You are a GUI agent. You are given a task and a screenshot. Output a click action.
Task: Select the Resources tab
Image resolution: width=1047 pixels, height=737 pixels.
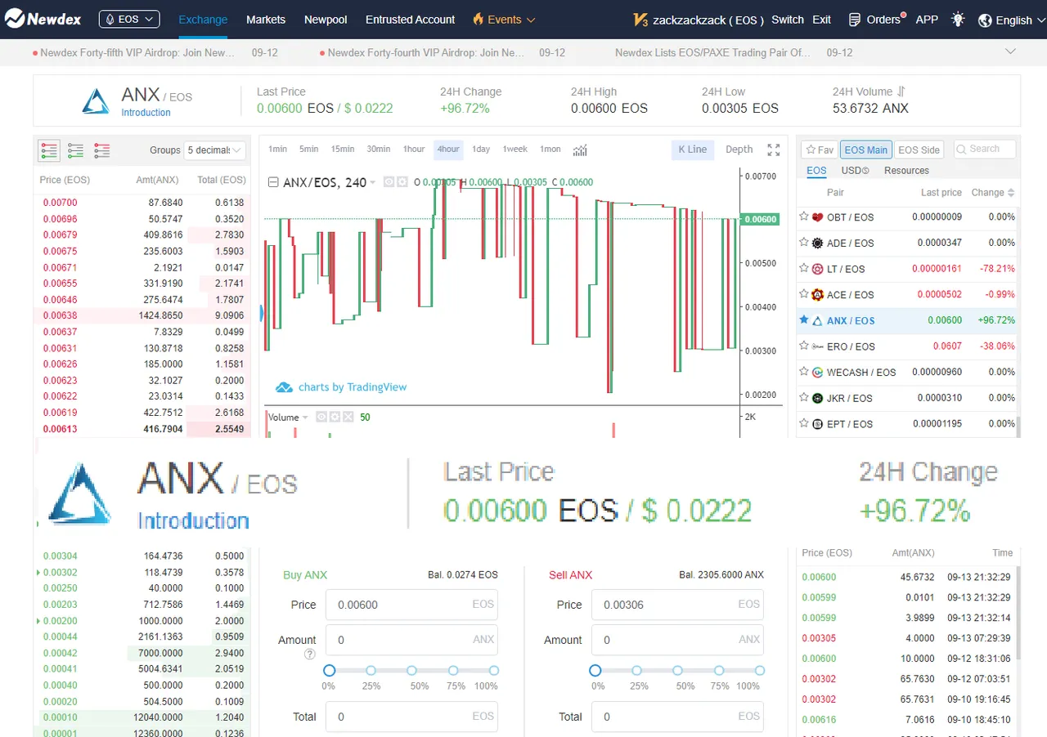(906, 171)
